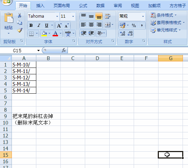Open the borders dropdown arrow
The width and height of the screenshot is (188, 168).
pyautogui.click(x=37, y=34)
